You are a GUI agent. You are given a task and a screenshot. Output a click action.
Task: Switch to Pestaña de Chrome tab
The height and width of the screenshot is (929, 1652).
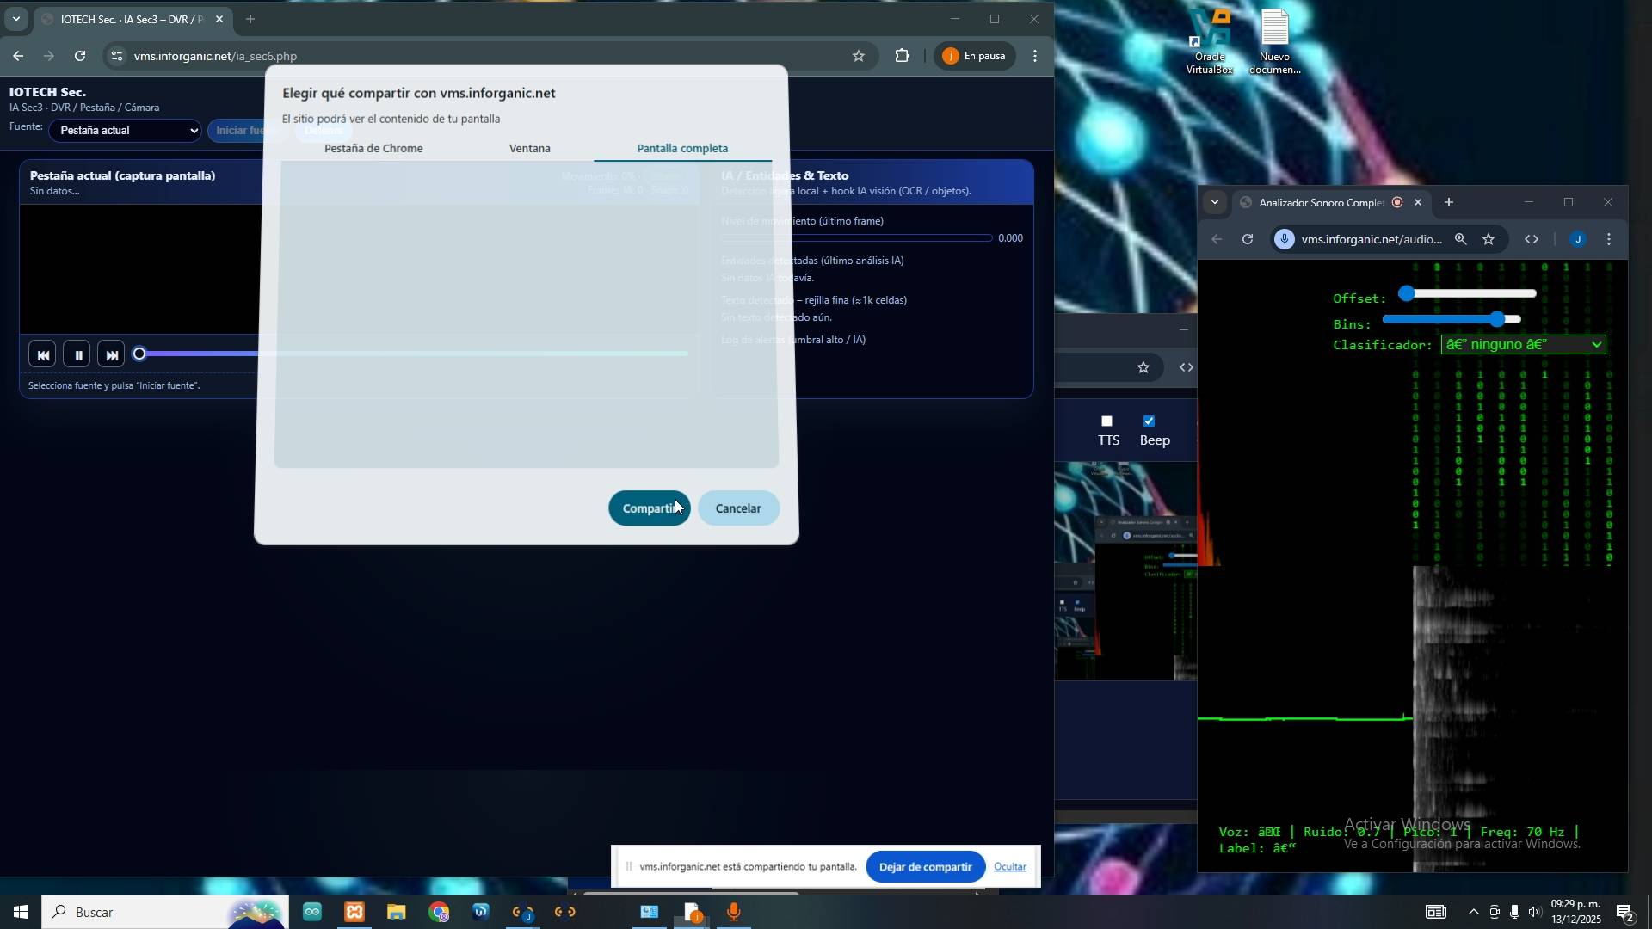tap(373, 149)
